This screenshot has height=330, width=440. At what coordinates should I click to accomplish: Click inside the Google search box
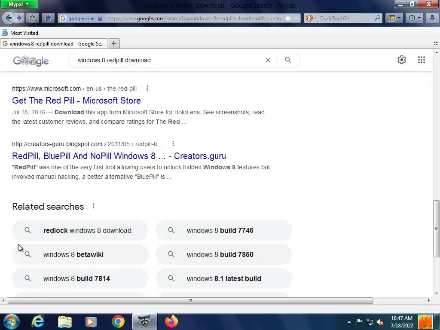click(x=168, y=60)
